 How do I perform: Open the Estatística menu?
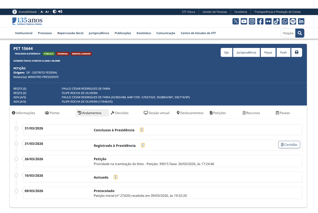pyautogui.click(x=144, y=33)
